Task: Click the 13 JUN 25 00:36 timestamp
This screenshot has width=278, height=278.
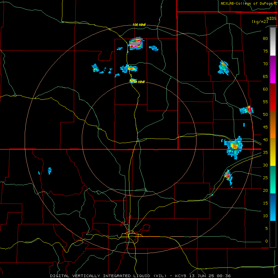Action: tap(210, 276)
